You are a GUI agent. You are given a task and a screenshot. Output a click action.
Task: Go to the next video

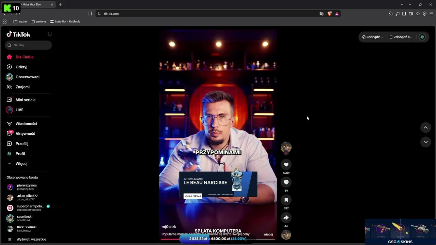point(426,142)
